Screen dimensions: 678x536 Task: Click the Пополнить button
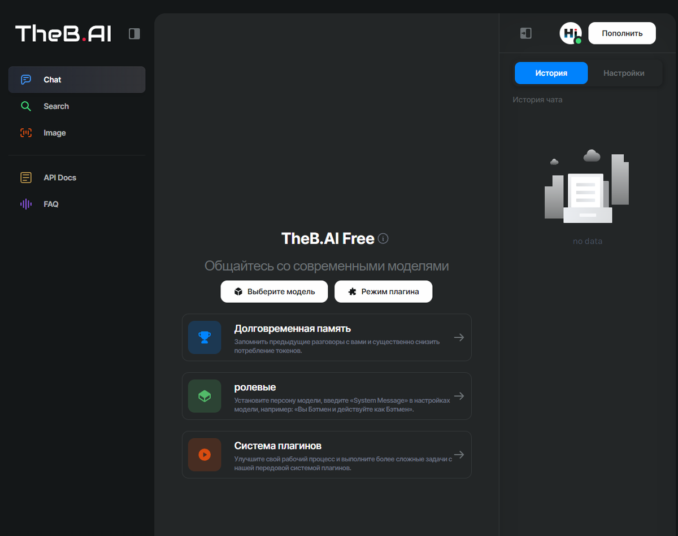click(622, 33)
